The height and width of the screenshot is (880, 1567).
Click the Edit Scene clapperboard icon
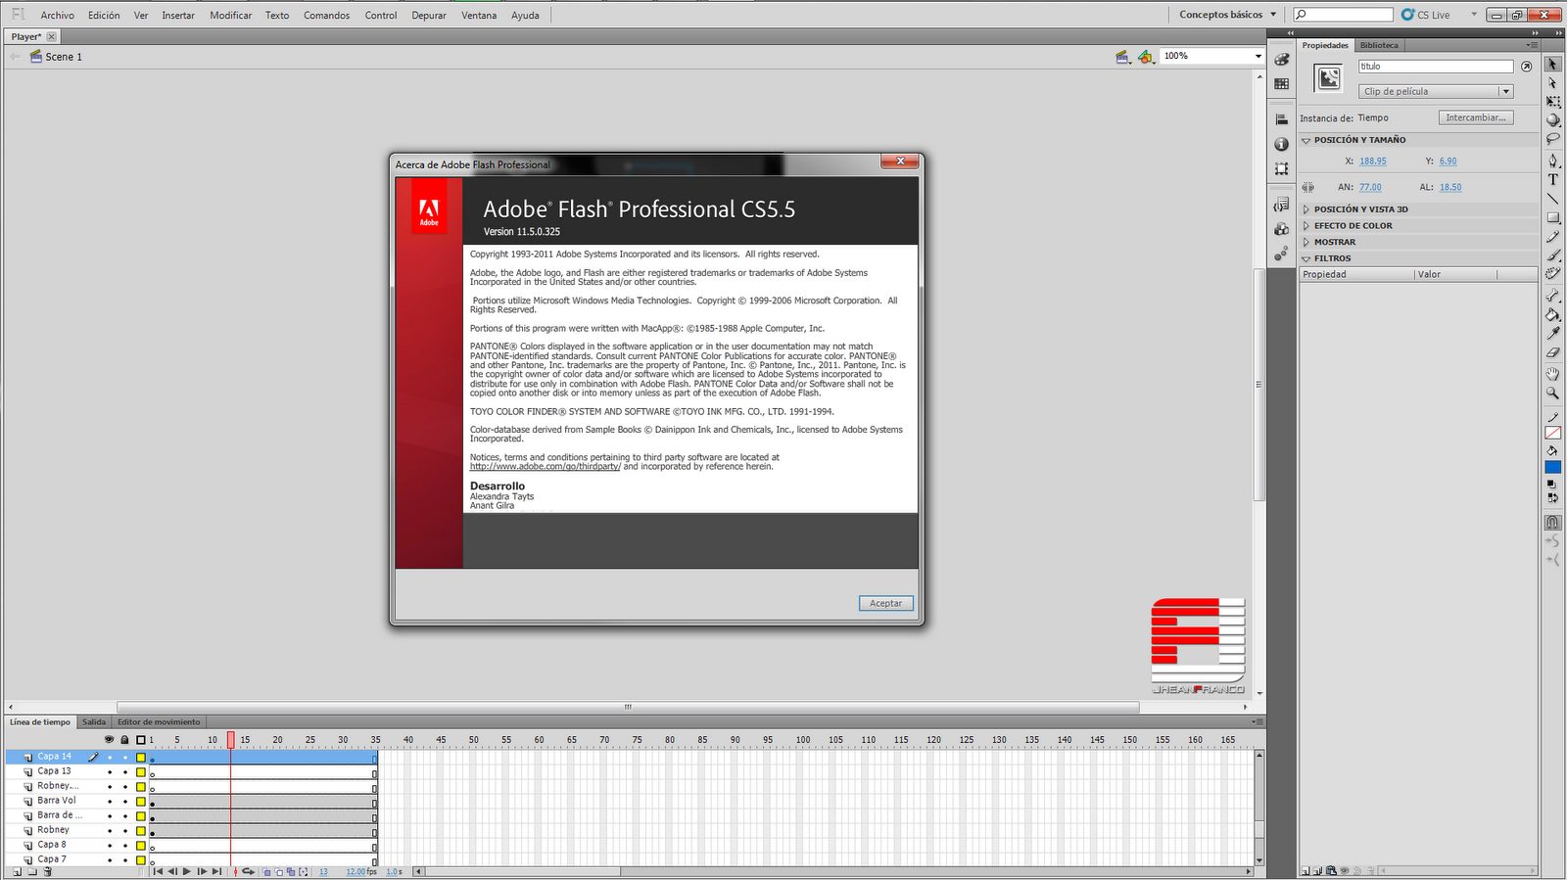[1122, 57]
